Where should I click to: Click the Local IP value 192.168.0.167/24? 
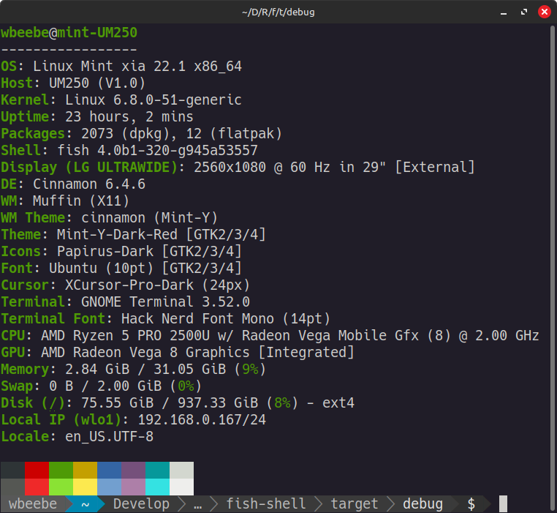click(202, 420)
